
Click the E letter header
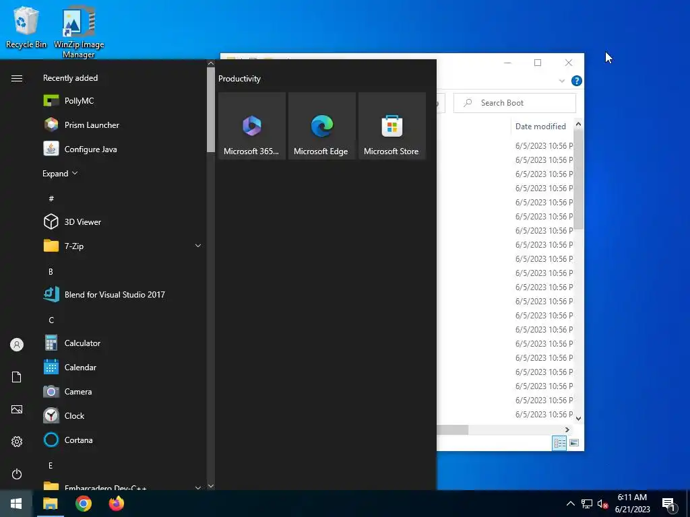coord(51,465)
